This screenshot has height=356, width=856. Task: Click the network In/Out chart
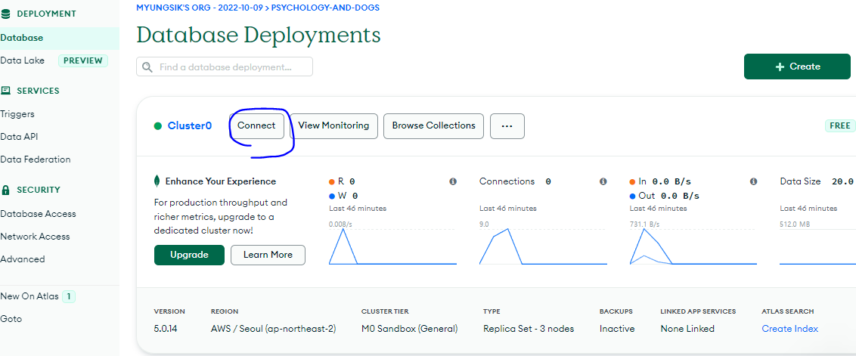click(693, 246)
